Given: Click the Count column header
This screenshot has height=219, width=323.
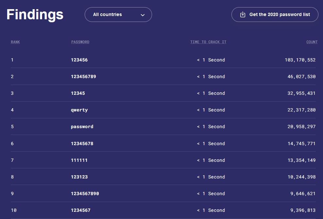Looking at the screenshot, I should (312, 42).
